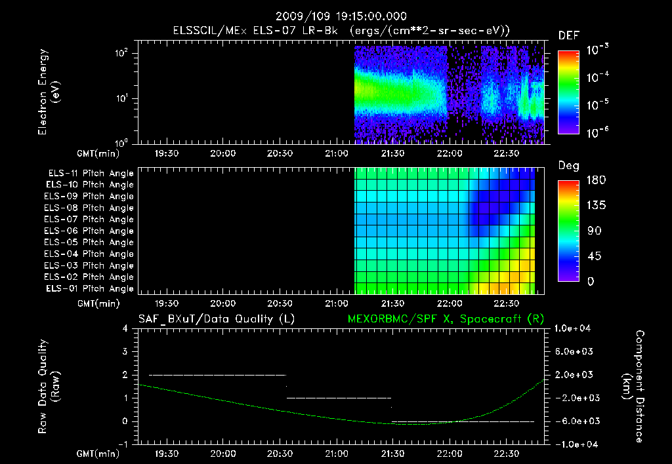Click the 135 value on Deg color bar
This screenshot has height=464, width=672.
tap(596, 206)
